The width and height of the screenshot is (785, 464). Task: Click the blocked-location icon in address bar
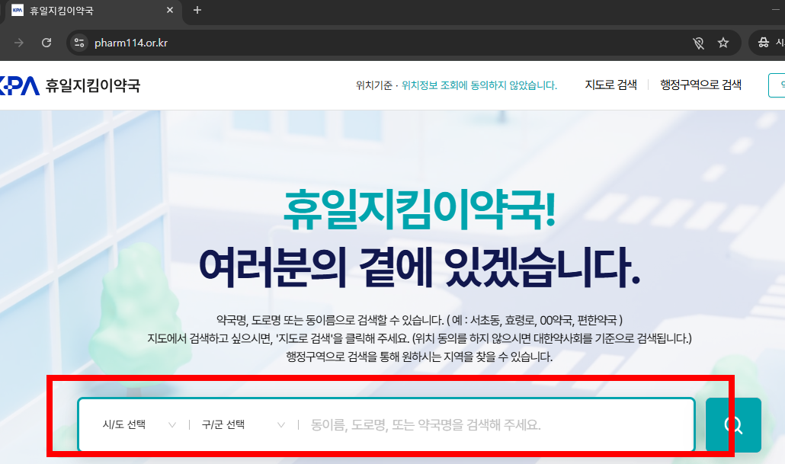tap(698, 43)
